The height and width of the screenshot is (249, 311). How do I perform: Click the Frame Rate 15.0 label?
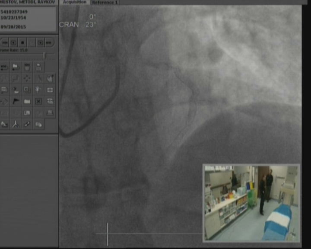coord(14,50)
